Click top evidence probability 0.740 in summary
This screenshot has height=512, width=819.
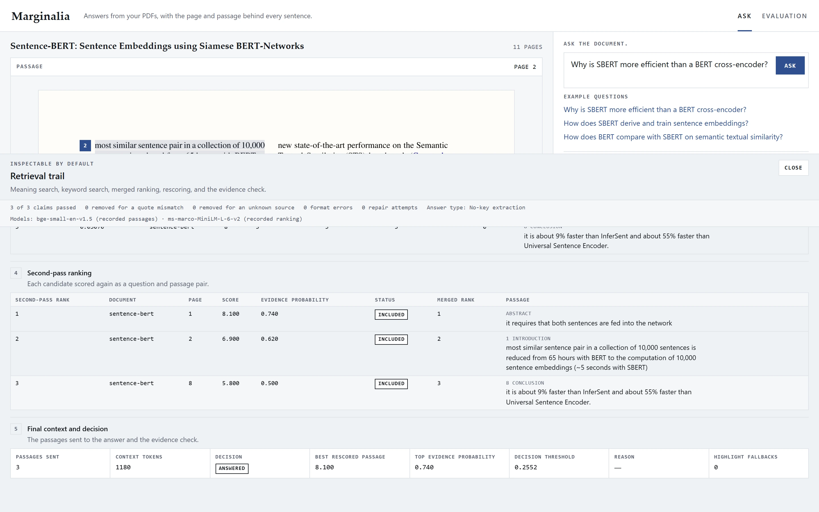pos(424,467)
